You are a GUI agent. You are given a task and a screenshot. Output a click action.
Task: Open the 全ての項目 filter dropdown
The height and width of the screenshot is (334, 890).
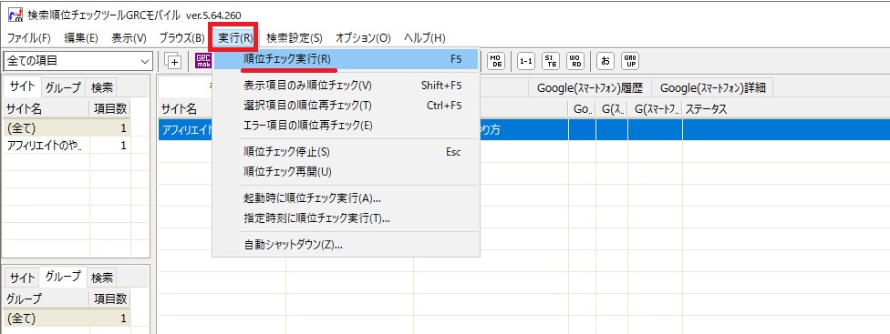78,61
